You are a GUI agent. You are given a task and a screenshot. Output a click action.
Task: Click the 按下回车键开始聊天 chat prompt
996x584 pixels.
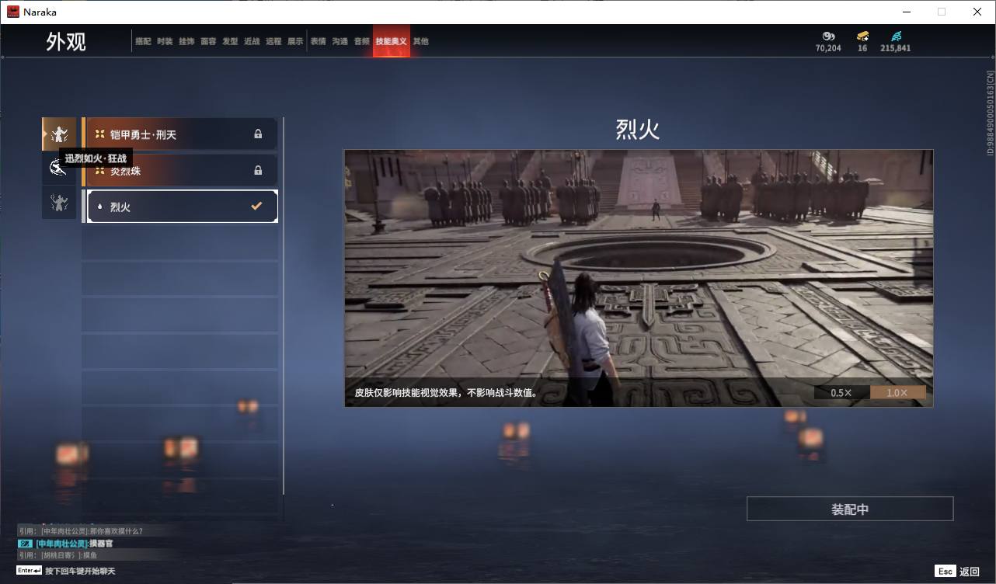pos(80,571)
